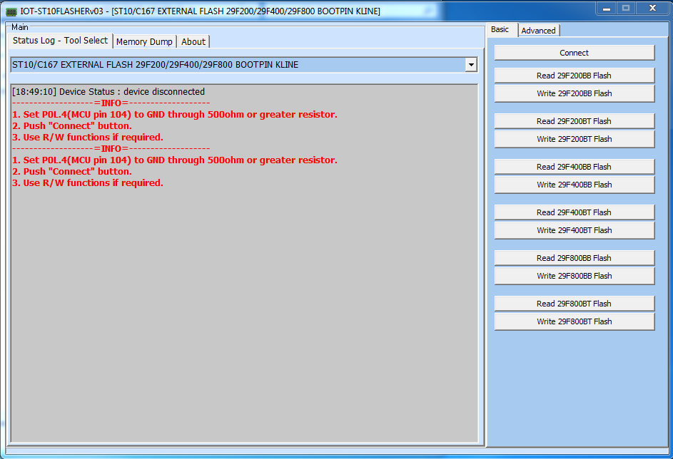Select the Basic tab

click(500, 29)
